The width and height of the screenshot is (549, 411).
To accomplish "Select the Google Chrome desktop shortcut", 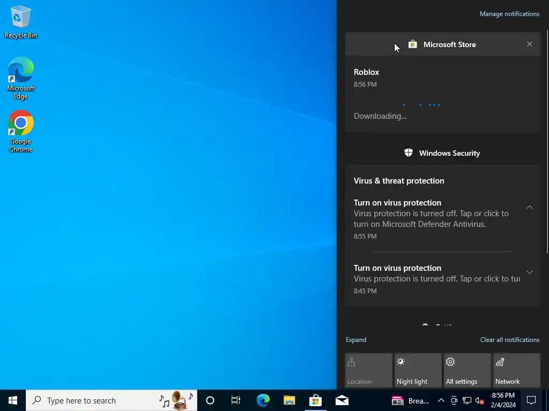I will pos(21,131).
